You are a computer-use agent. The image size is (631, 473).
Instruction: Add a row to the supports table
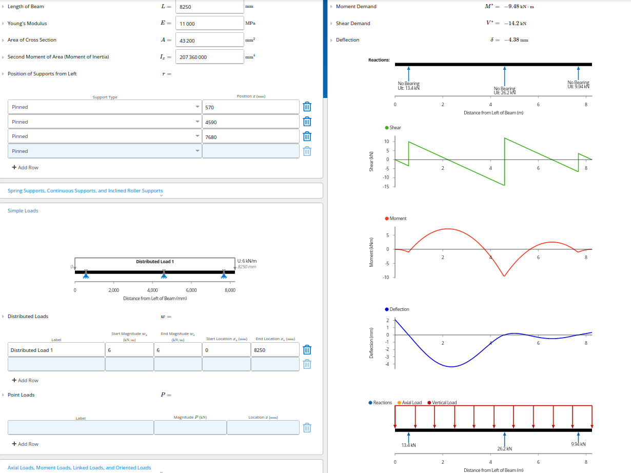(25, 168)
